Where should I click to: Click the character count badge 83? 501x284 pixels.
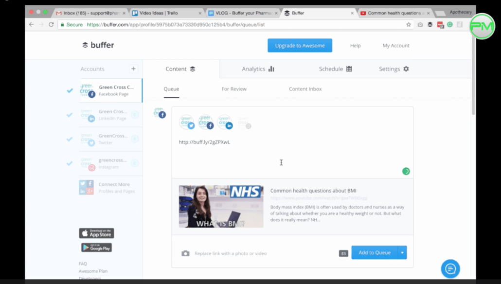343,253
